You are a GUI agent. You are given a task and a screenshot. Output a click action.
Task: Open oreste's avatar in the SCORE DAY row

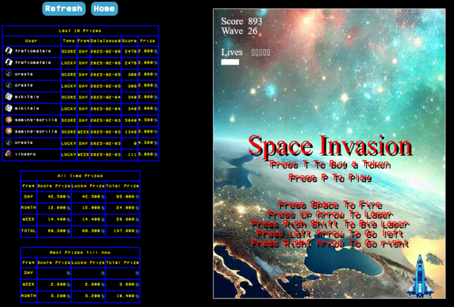coord(9,74)
